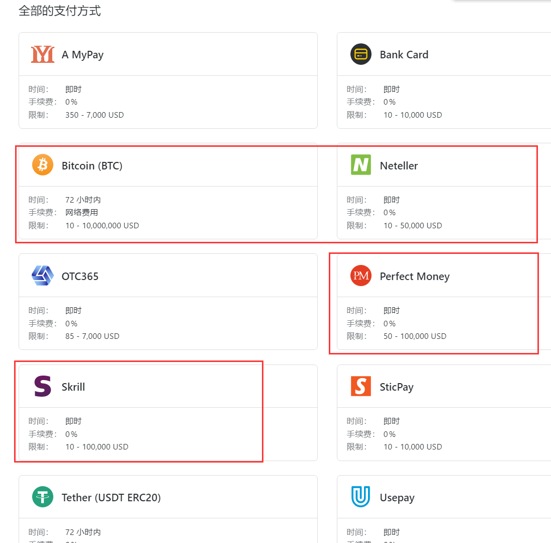Click the A MyPay 0% fee value
The width and height of the screenshot is (551, 543).
(x=71, y=102)
